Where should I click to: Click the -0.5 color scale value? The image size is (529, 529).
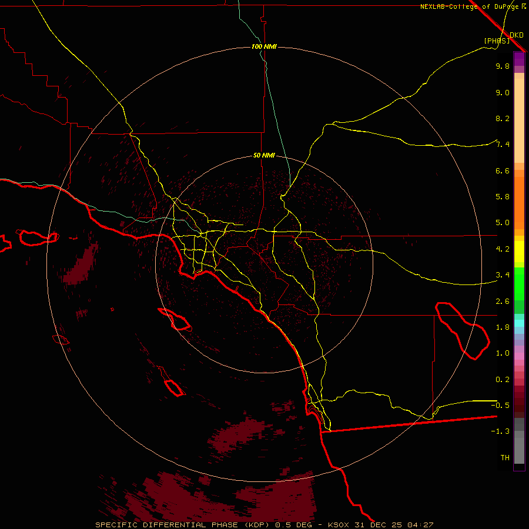click(x=500, y=405)
